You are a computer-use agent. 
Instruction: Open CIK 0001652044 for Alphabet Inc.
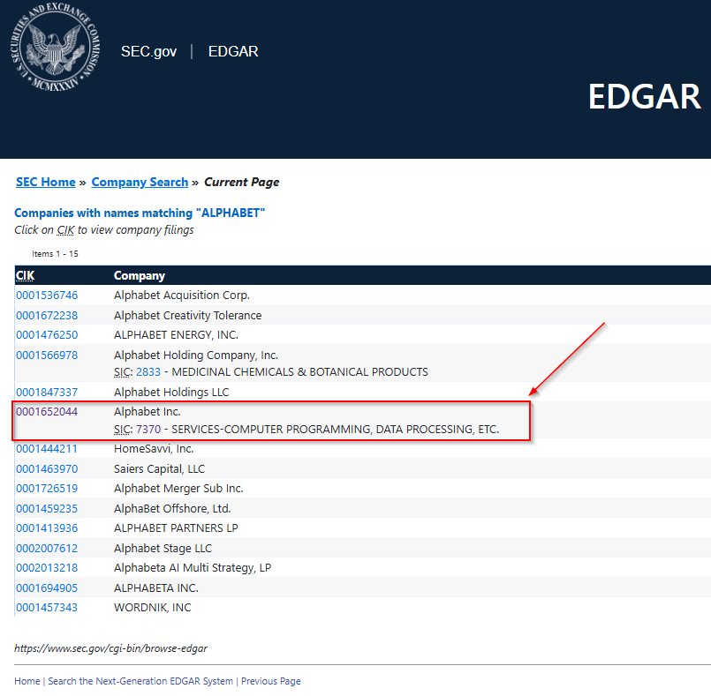(x=47, y=411)
